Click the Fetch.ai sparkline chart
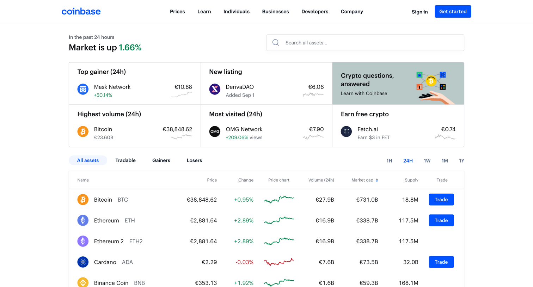533x287 pixels. (445, 137)
